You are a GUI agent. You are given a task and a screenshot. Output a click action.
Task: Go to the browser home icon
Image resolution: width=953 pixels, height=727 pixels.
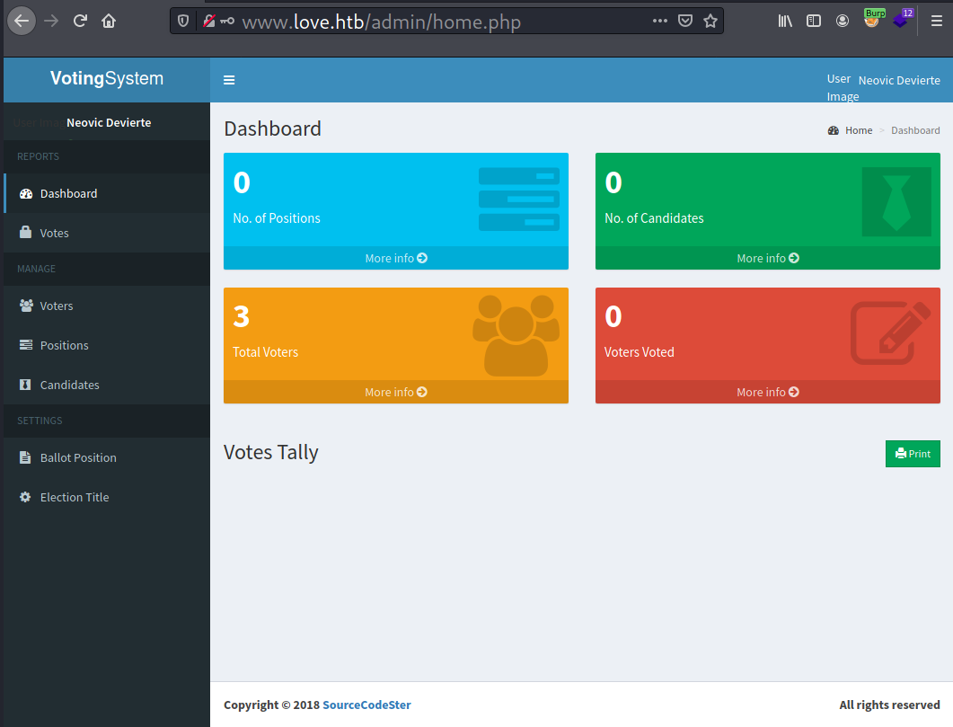coord(109,21)
